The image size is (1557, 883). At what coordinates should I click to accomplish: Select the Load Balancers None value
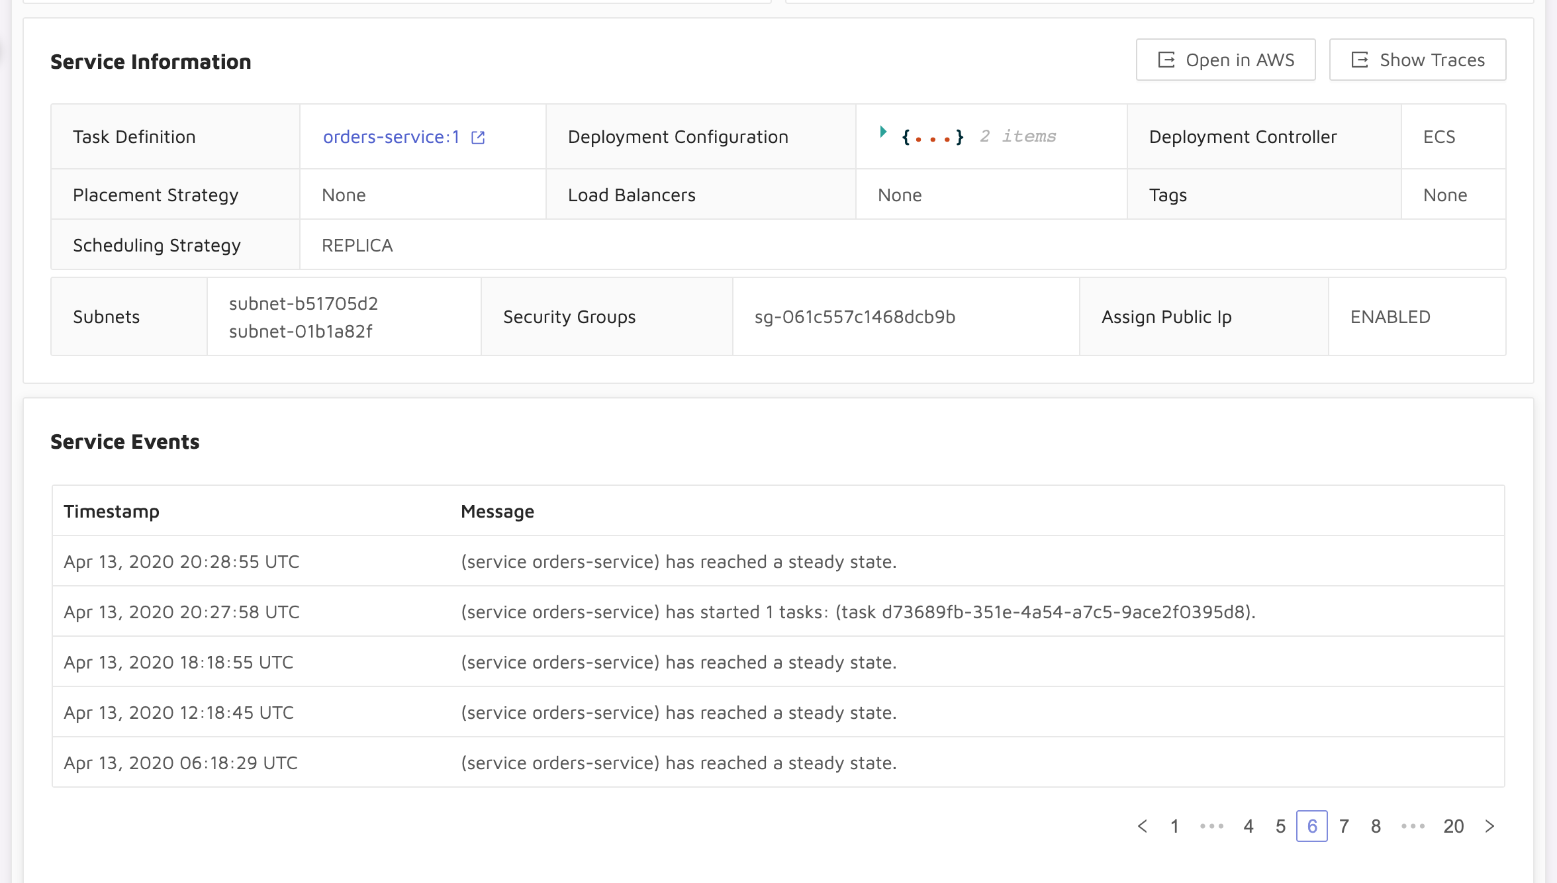tap(900, 195)
